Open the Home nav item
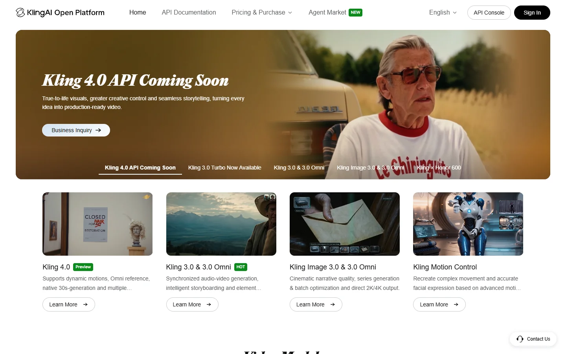 pos(138,13)
